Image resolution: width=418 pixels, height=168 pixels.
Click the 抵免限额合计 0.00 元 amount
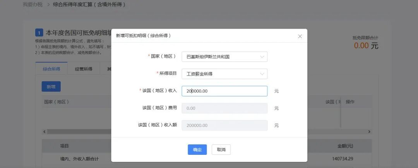(x=366, y=46)
